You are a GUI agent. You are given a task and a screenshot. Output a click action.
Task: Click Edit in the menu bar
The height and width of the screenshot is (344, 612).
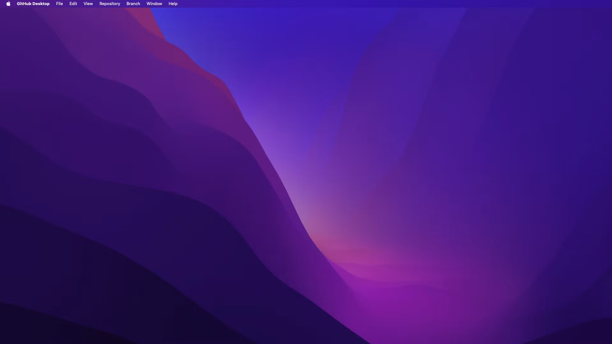[73, 4]
